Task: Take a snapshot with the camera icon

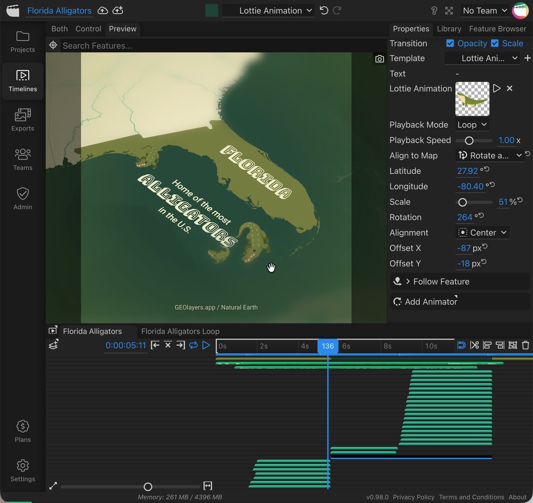Action: coord(379,59)
